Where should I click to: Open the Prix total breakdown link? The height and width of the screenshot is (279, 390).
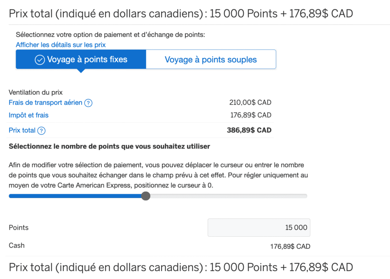click(21, 130)
